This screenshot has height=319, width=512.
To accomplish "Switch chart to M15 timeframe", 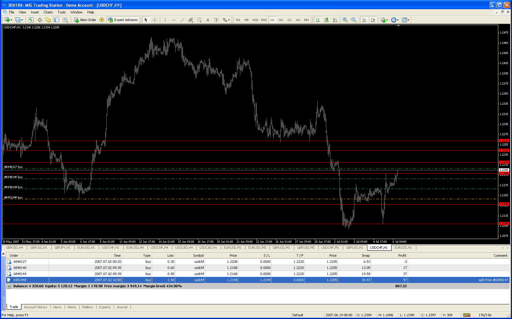I will (255, 20).
